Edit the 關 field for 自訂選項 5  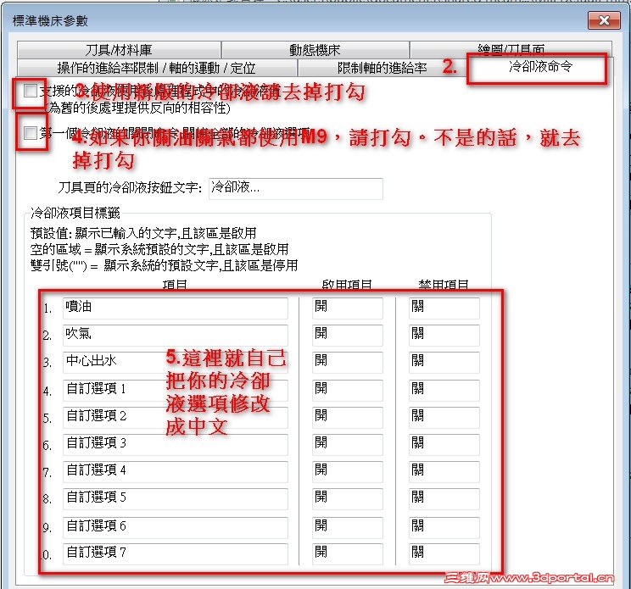tap(444, 499)
